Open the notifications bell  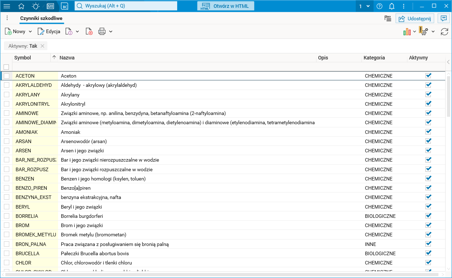click(391, 6)
